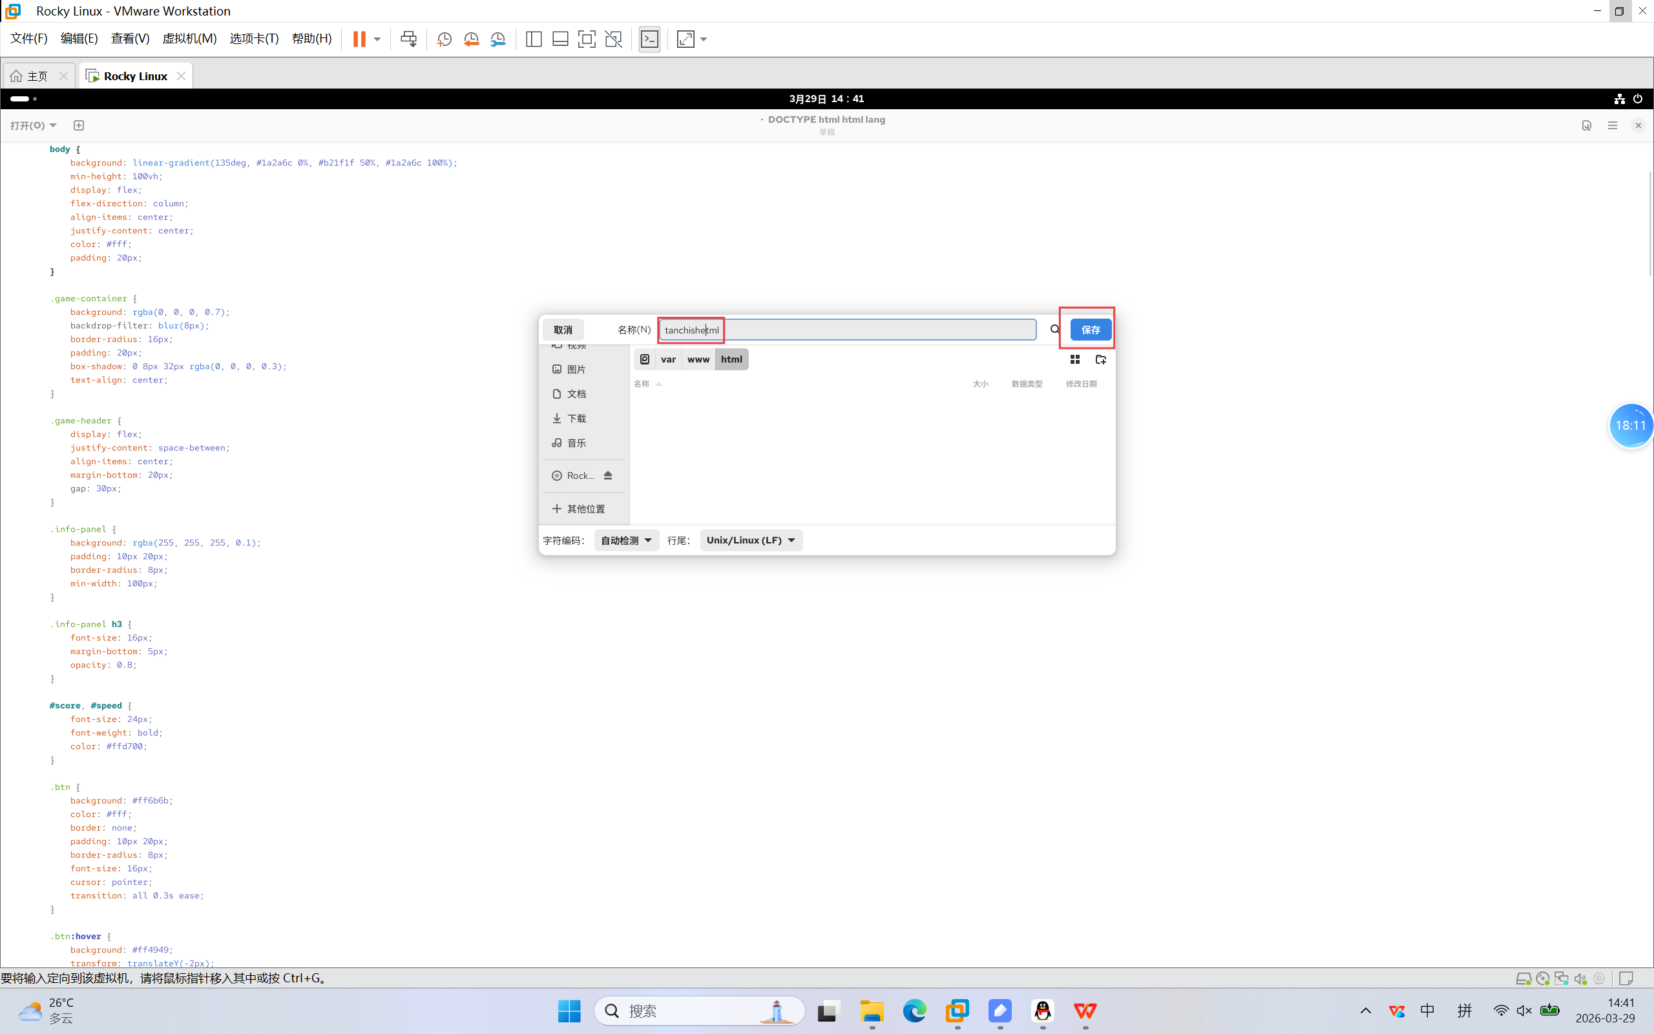Switch file list to grid view
The height and width of the screenshot is (1034, 1654).
pyautogui.click(x=1074, y=360)
